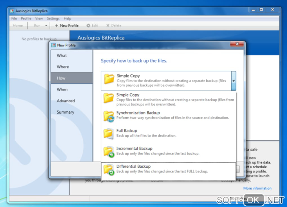Go to the Advanced step

click(x=72, y=101)
